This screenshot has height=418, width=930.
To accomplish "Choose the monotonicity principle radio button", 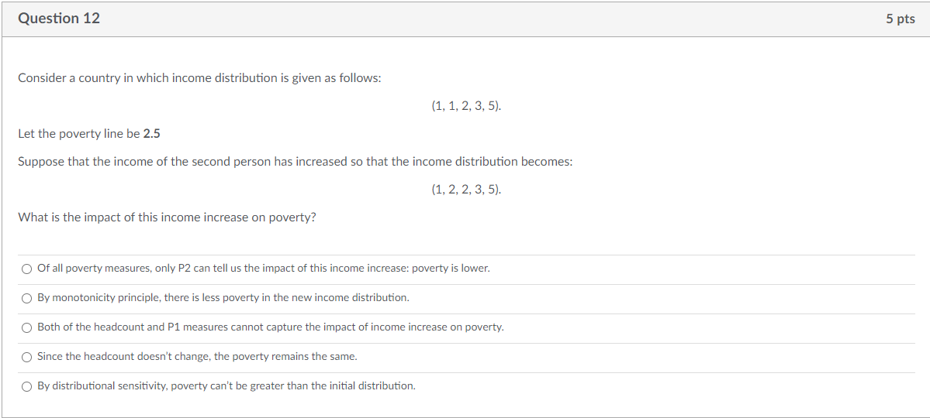I will pos(26,298).
